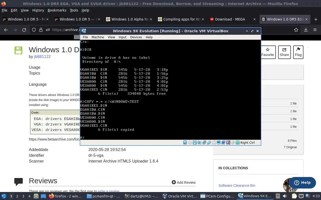This screenshot has width=321, height=200.
Task: Click the CPU virtualization V icon in VirtualBox
Action: coord(228,142)
